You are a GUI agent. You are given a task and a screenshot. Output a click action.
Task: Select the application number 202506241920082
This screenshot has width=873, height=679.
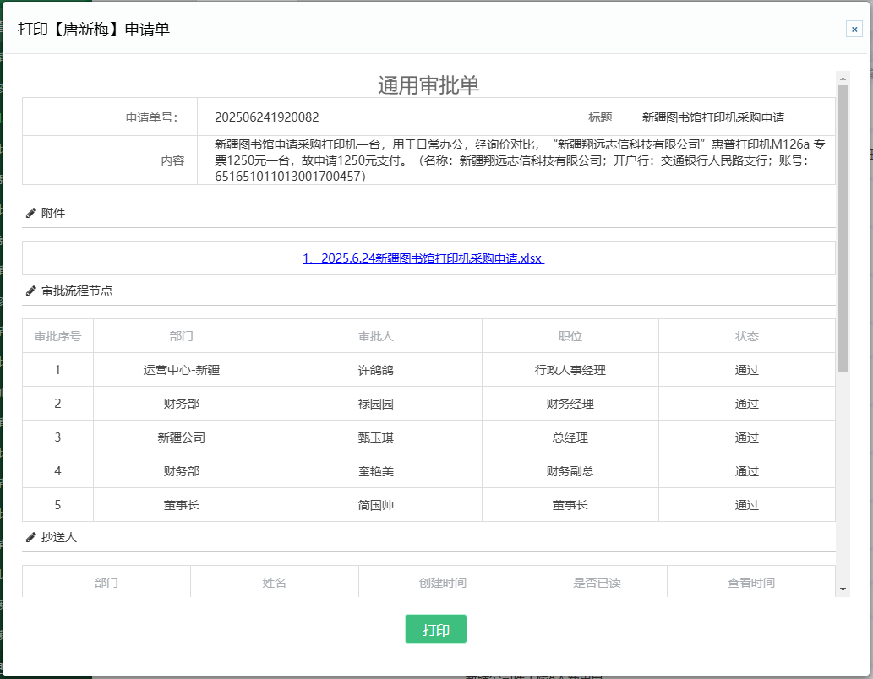(x=267, y=117)
